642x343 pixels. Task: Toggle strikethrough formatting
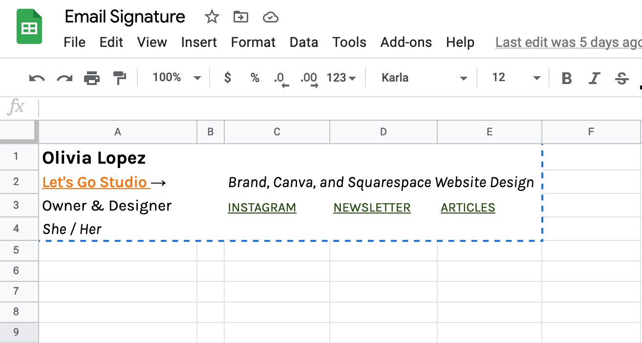pos(622,78)
